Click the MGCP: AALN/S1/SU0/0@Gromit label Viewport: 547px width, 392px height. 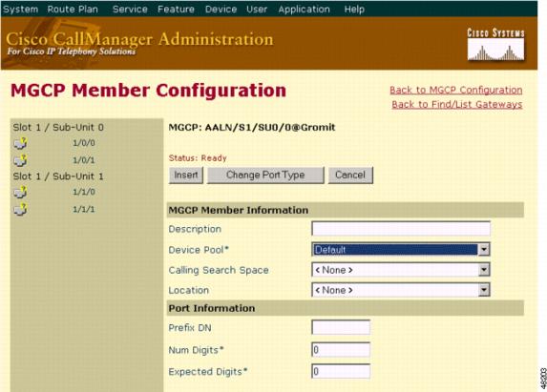pyautogui.click(x=251, y=127)
